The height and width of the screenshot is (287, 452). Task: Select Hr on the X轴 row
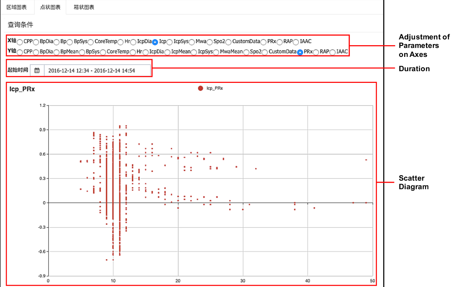(x=121, y=42)
